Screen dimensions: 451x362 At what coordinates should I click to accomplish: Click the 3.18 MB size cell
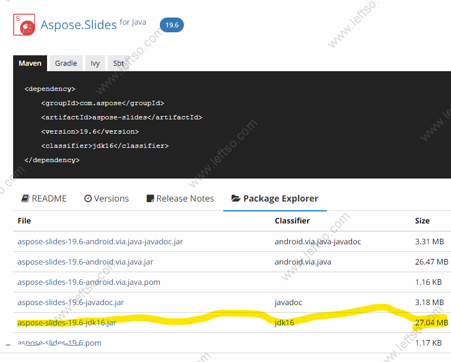coord(430,302)
